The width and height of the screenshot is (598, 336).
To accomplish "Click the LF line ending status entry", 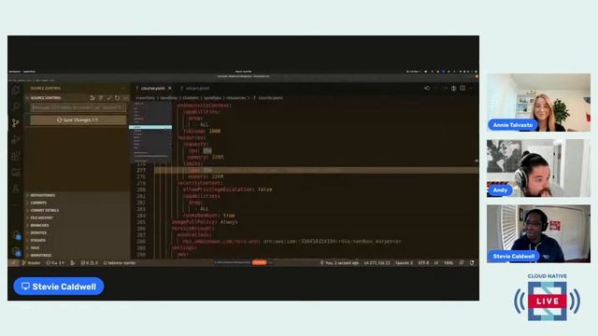I will [436, 263].
